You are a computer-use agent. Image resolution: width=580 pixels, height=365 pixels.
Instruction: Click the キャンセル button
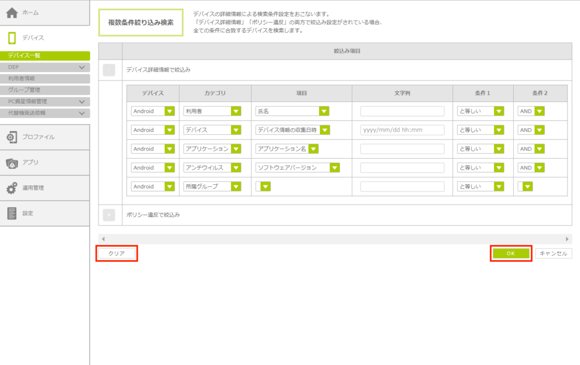tap(553, 253)
